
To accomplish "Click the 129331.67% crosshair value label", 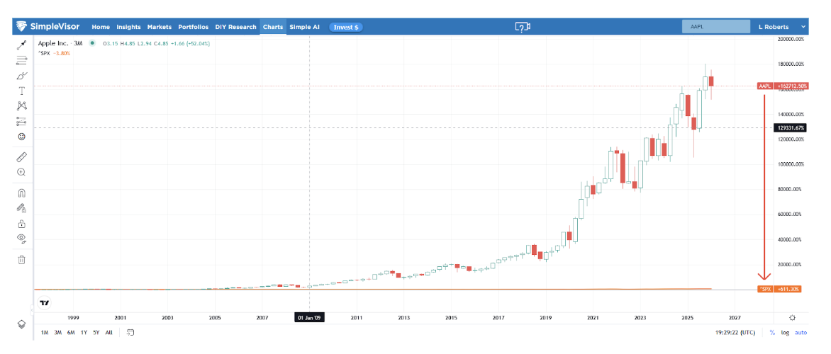I will pyautogui.click(x=790, y=127).
